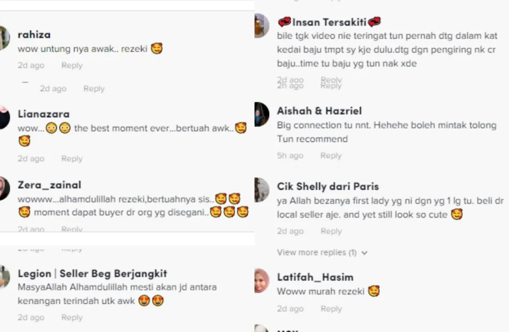
Task: Click chevron beside View more replies
Action: click(364, 253)
